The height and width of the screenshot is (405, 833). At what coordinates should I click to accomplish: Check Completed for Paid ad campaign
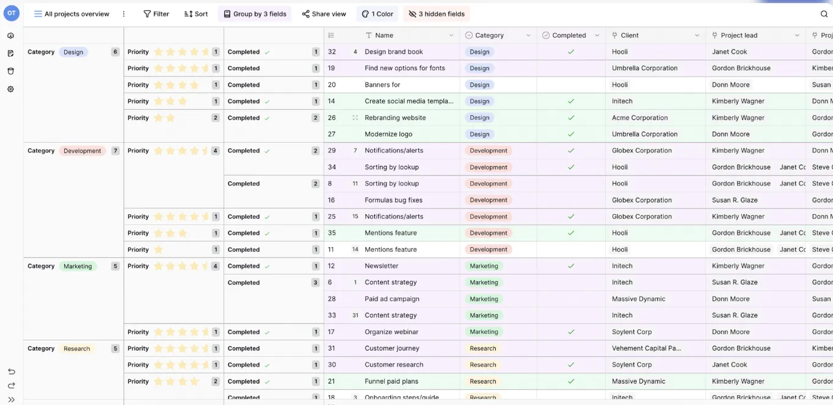click(x=571, y=299)
